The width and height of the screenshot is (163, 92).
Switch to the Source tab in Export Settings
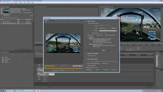click(46, 20)
